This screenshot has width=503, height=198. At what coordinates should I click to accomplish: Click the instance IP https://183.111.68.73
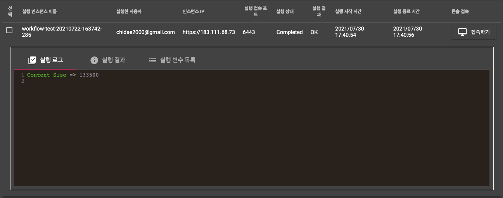pyautogui.click(x=209, y=32)
